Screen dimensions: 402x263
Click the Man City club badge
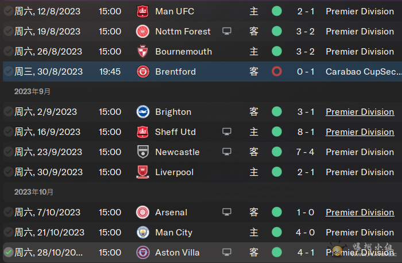143,233
